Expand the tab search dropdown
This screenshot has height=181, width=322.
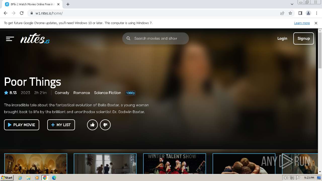[x=292, y=4]
